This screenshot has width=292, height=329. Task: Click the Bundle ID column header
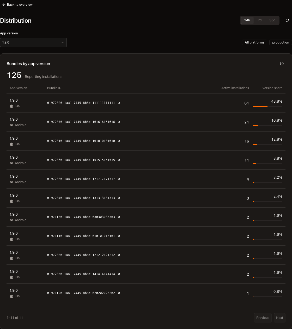[54, 88]
